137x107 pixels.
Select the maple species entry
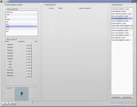pos(21,19)
